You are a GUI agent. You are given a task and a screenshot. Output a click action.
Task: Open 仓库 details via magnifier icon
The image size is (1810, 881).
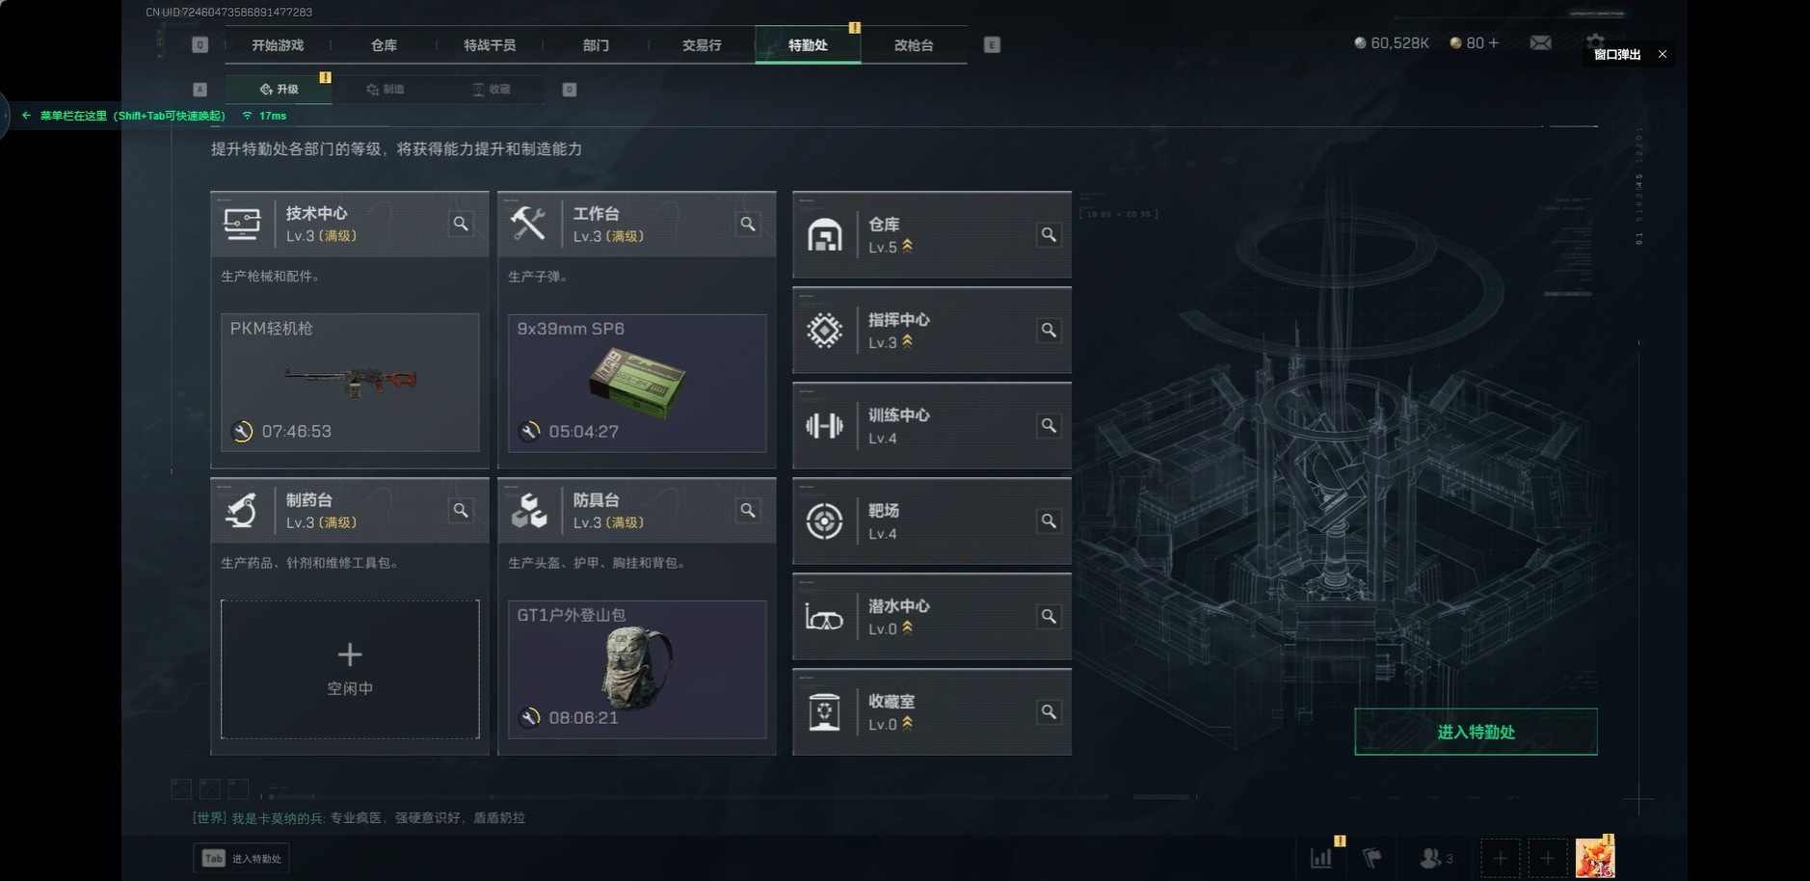coord(1049,234)
